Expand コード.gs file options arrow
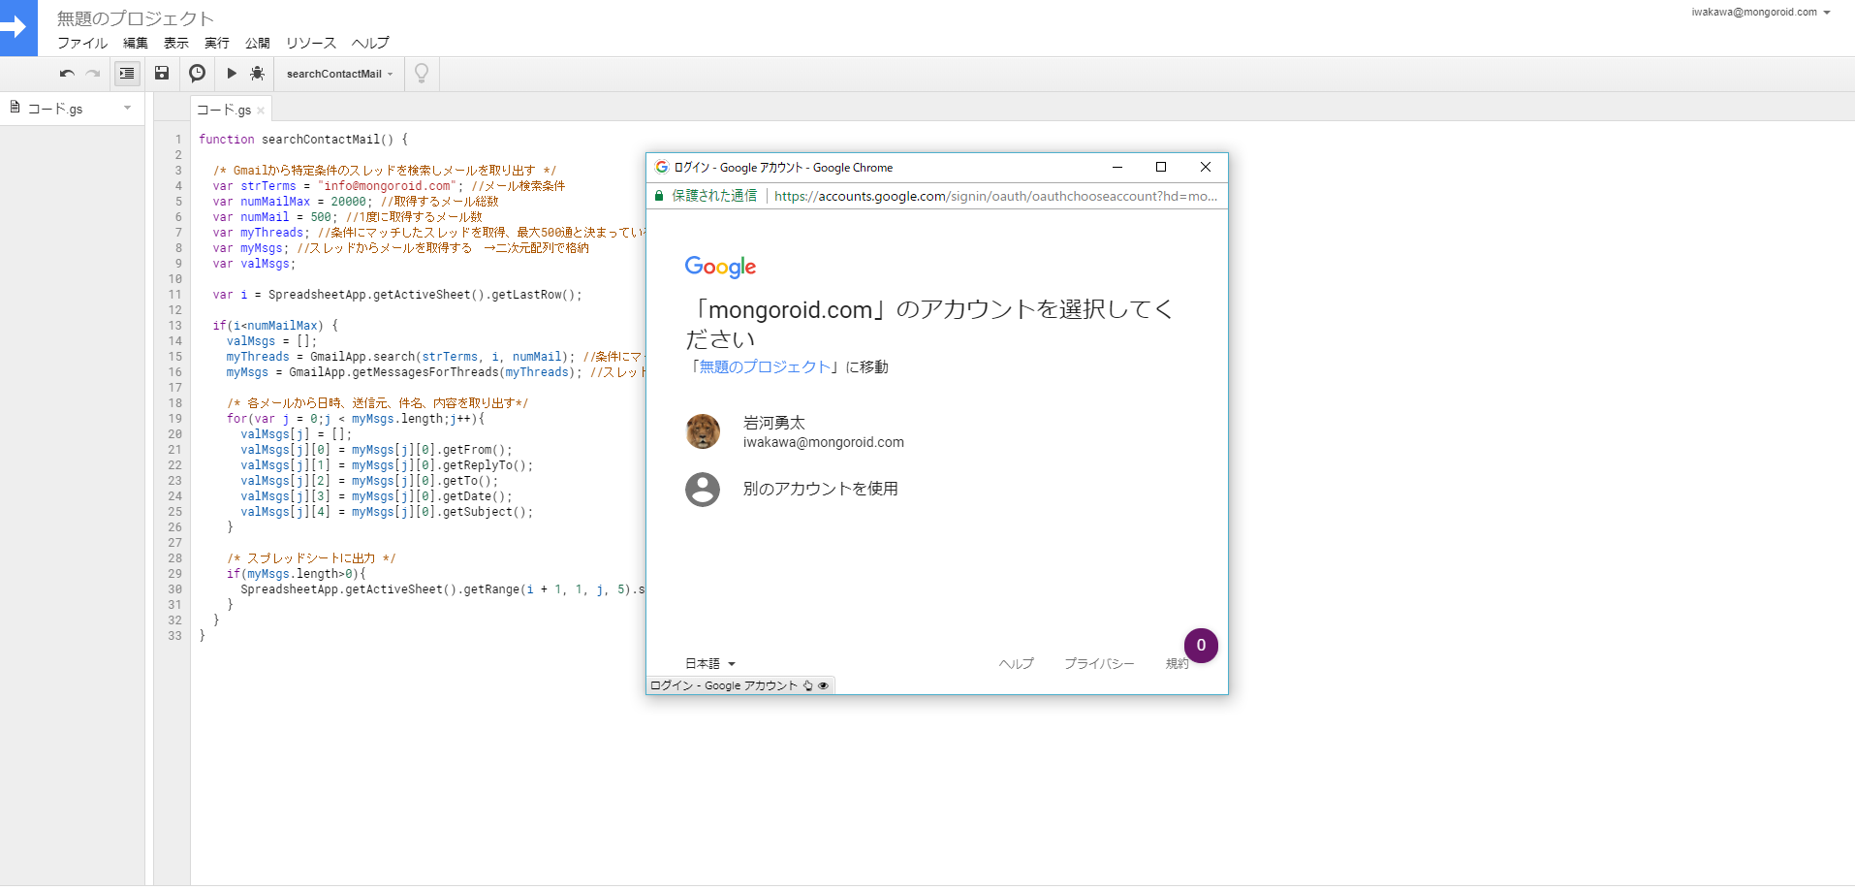 click(127, 108)
